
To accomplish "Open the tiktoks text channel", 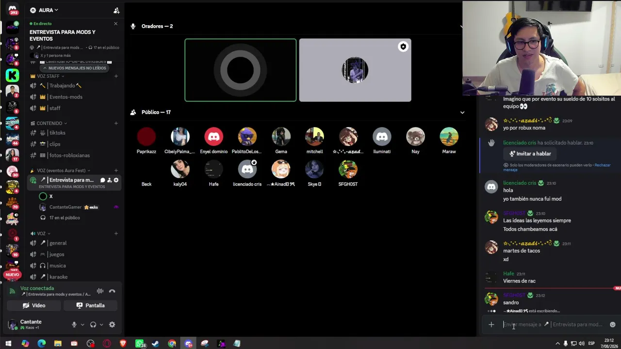I will click(57, 133).
